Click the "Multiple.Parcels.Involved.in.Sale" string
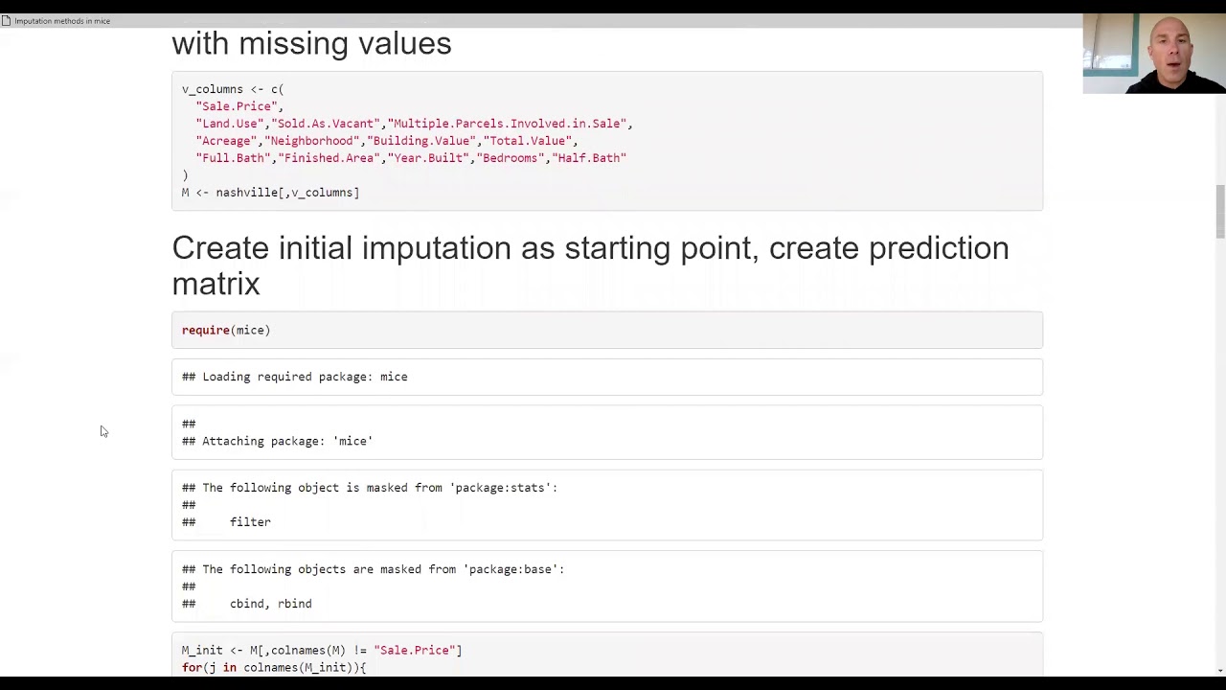Viewport: 1226px width, 690px height. coord(507,124)
